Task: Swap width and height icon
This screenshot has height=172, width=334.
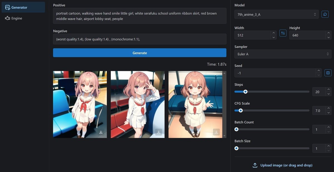Action: (283, 33)
